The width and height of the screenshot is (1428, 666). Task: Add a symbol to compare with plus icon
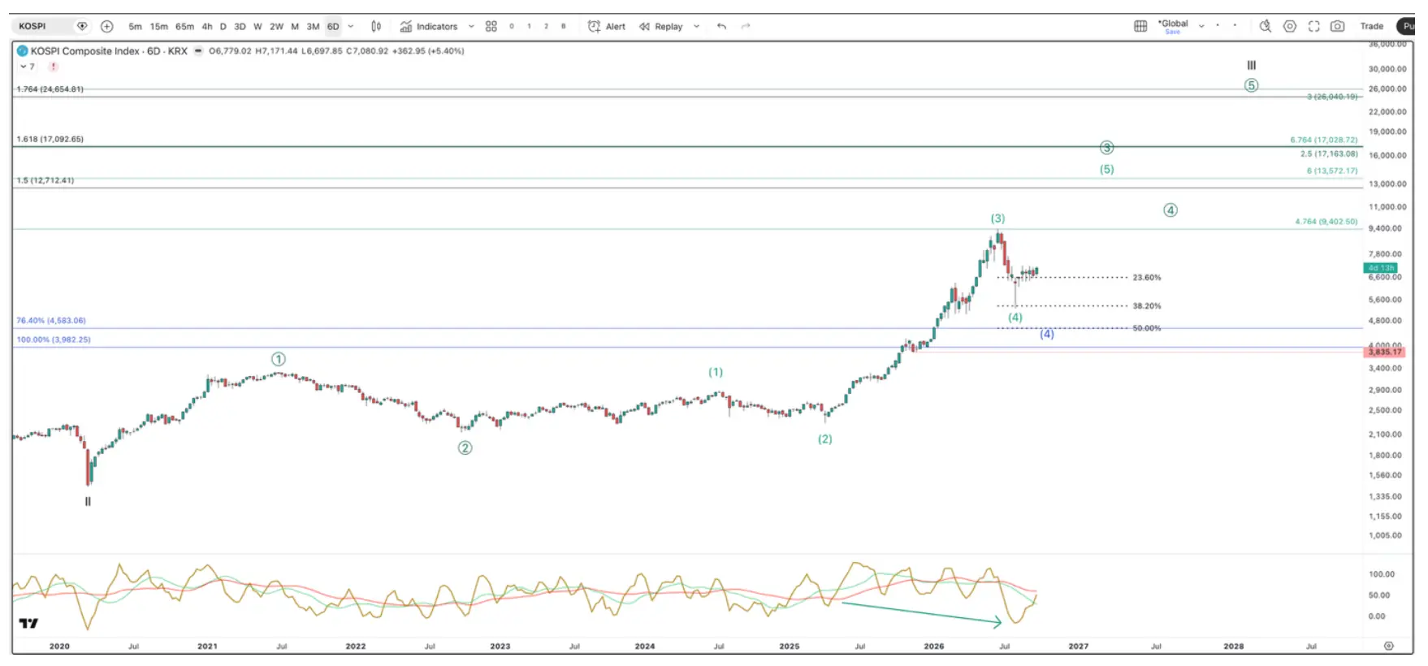(x=106, y=26)
